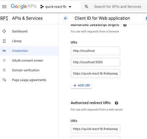
Task: Click the Domain verification checkbox icon
Action: click(4, 70)
